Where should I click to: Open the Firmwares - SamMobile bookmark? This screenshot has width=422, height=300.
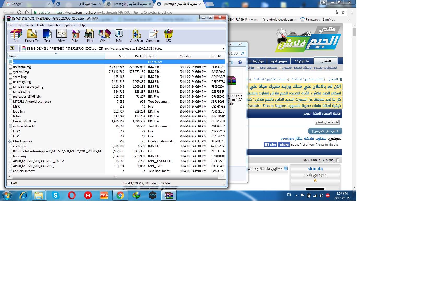(x=318, y=20)
